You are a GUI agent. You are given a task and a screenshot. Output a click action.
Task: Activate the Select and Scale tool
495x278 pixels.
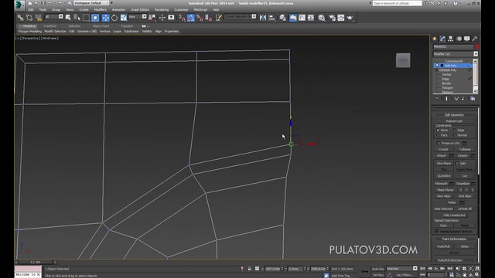click(x=124, y=18)
